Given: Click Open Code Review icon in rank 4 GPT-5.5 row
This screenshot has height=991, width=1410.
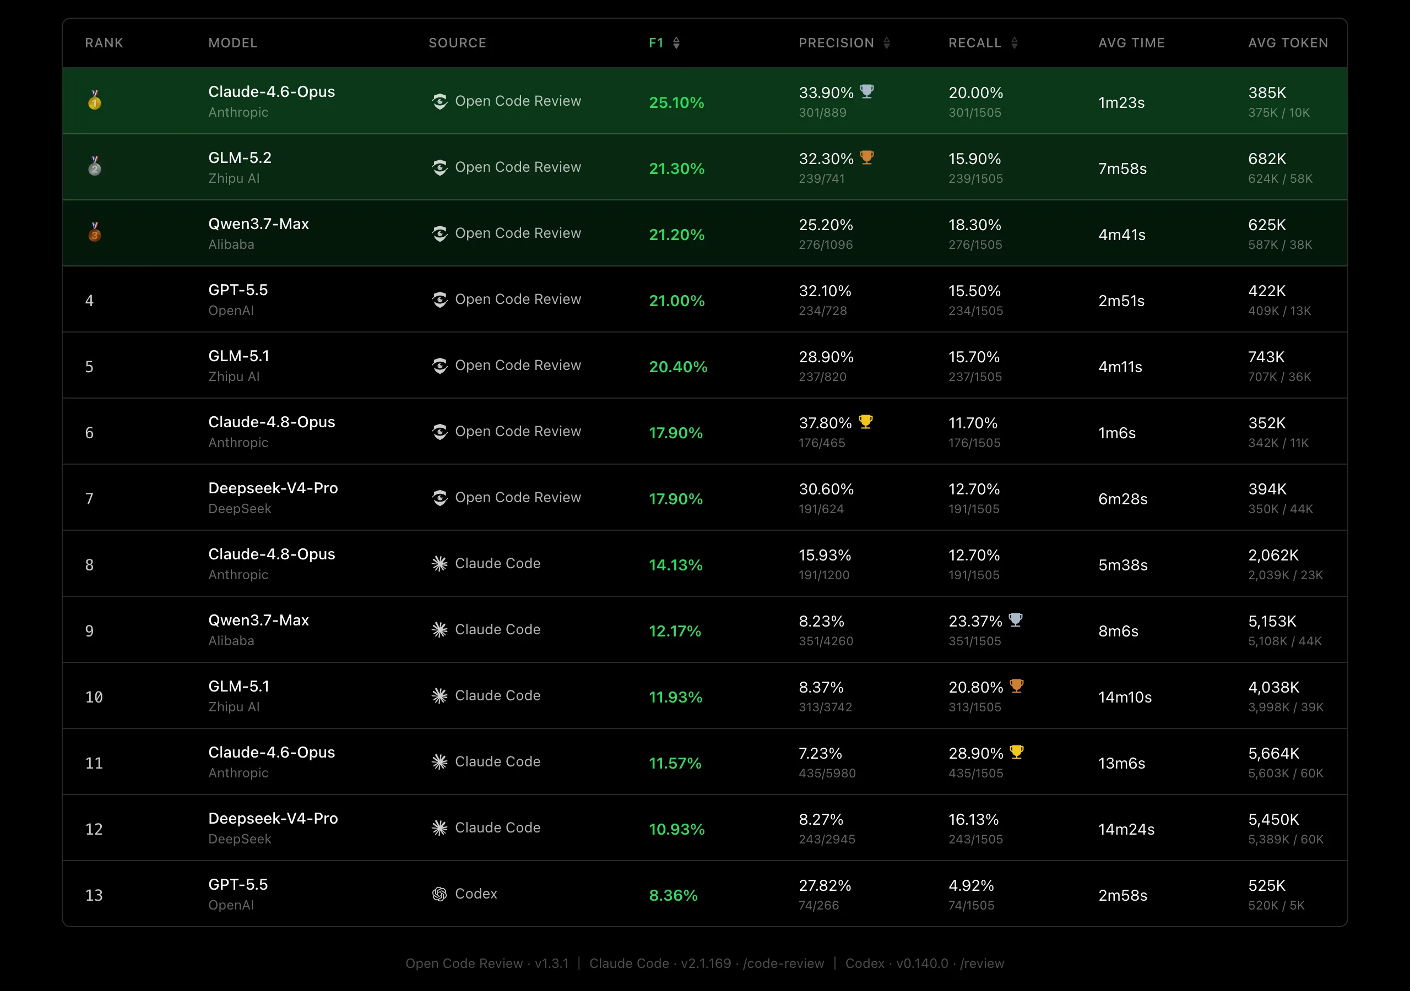Looking at the screenshot, I should [x=440, y=300].
